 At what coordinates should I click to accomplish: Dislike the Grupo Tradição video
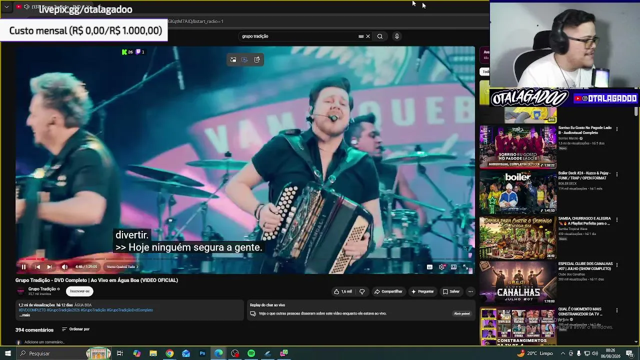point(362,291)
